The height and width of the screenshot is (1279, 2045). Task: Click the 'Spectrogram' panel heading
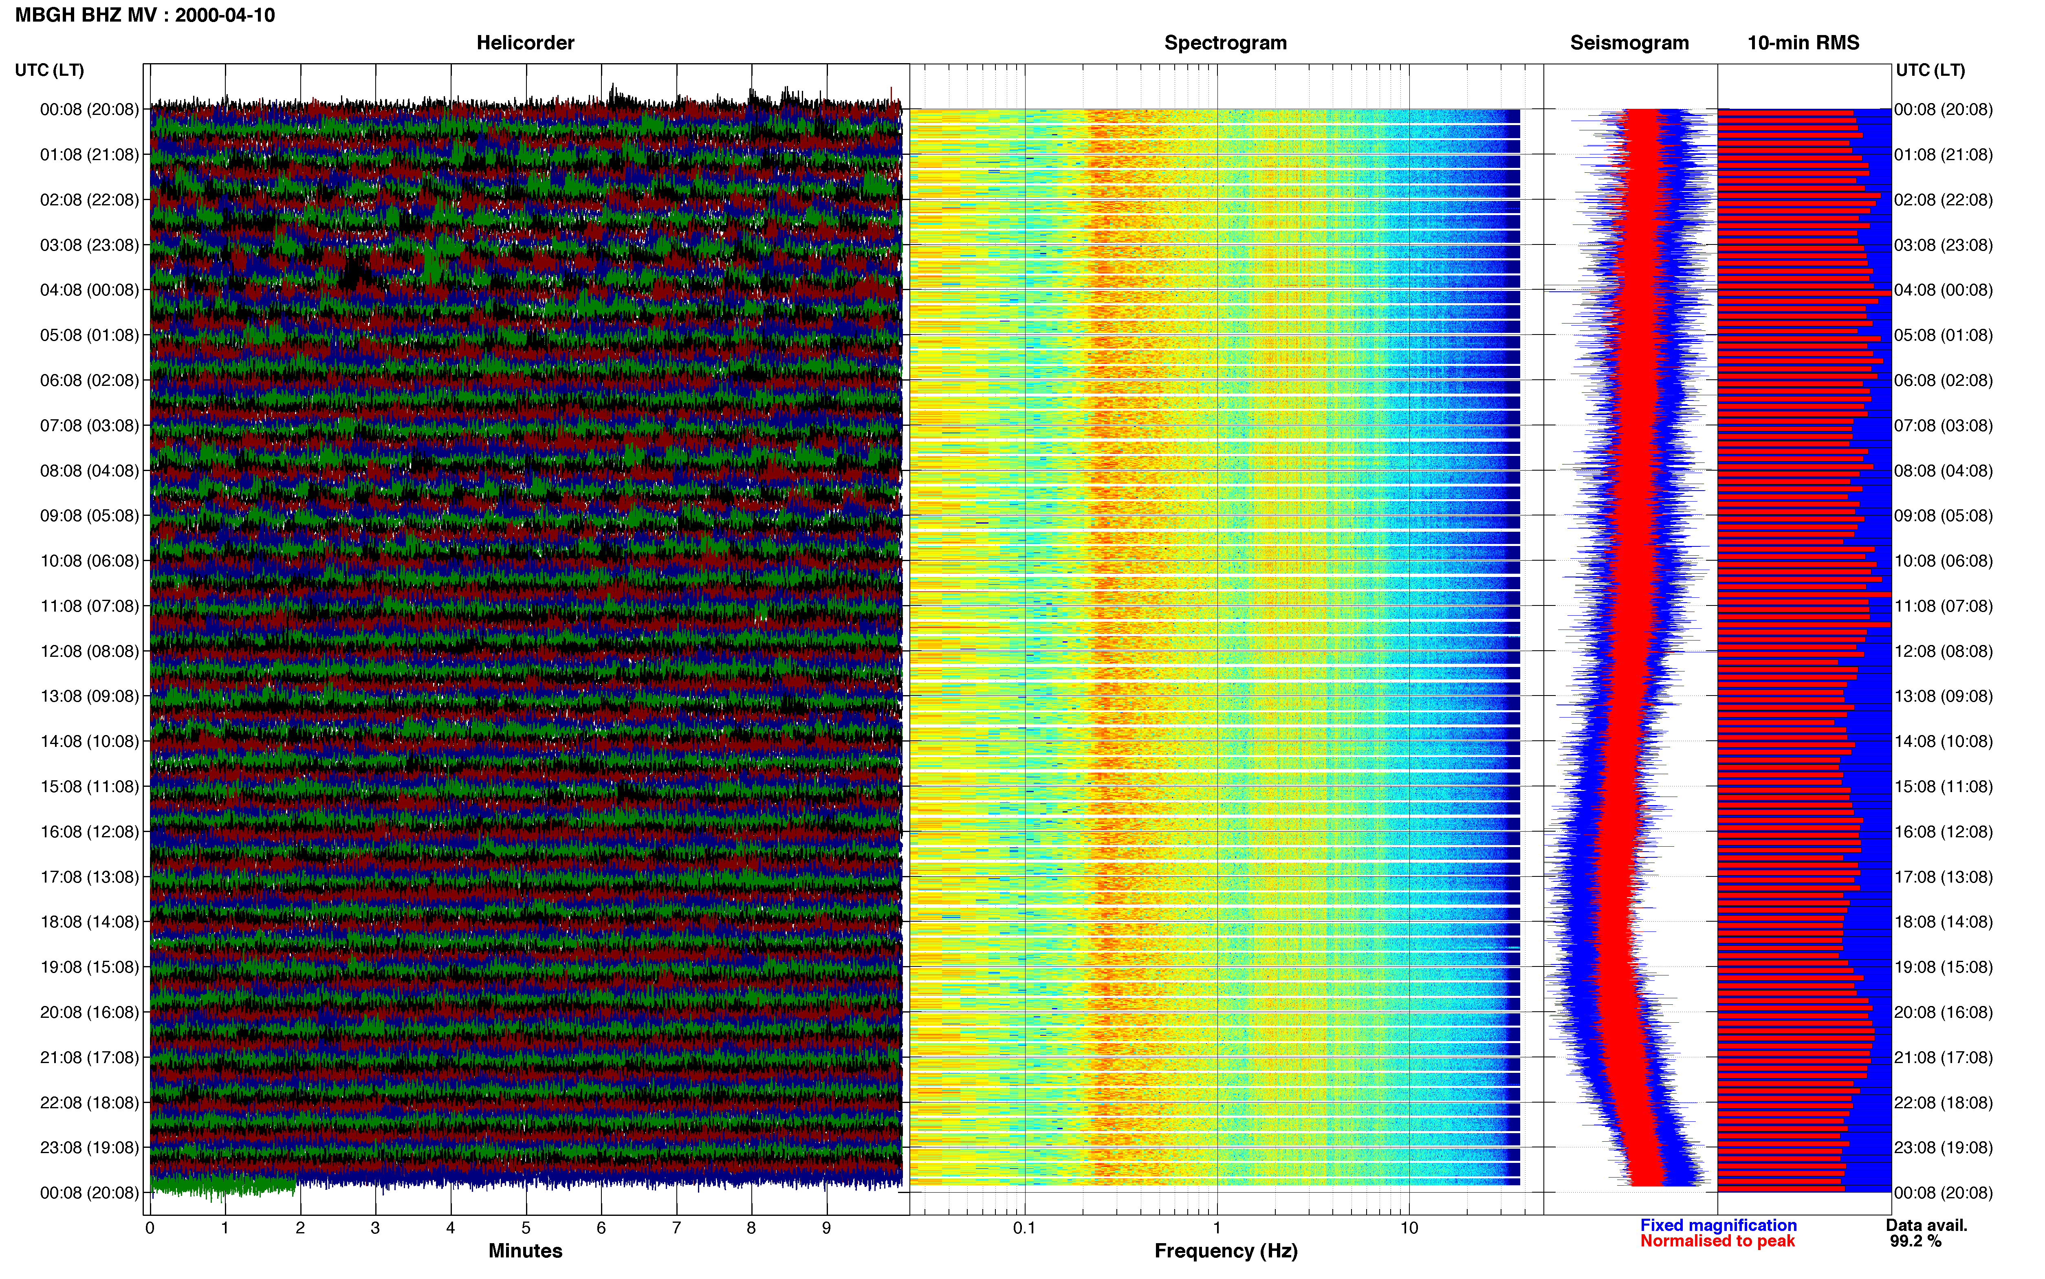coord(1226,42)
